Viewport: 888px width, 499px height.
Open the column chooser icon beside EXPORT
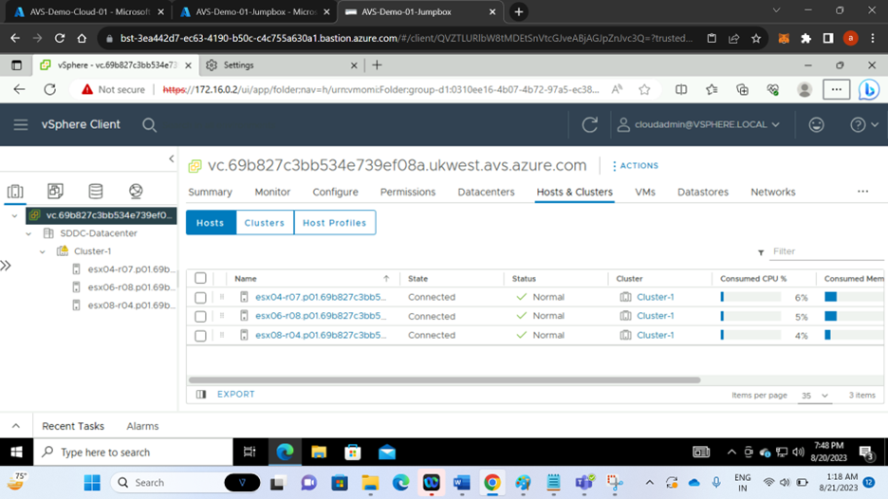point(201,395)
